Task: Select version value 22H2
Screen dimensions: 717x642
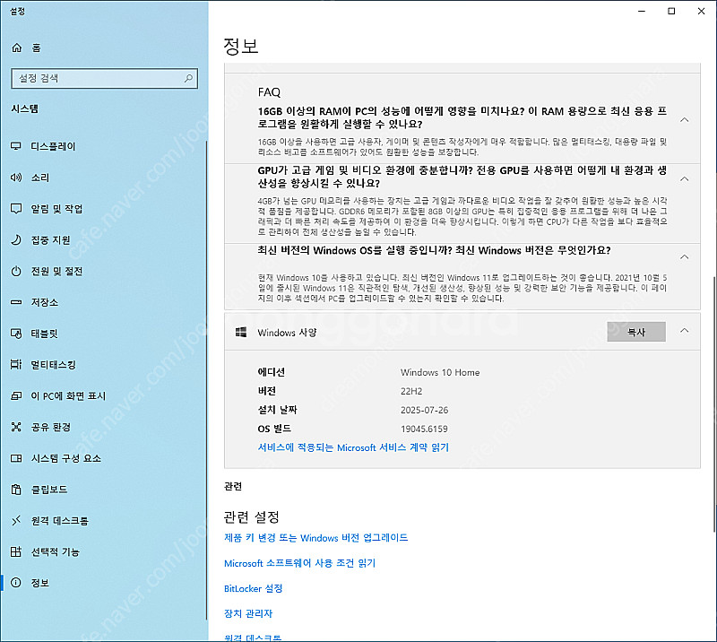Action: pyautogui.click(x=411, y=391)
